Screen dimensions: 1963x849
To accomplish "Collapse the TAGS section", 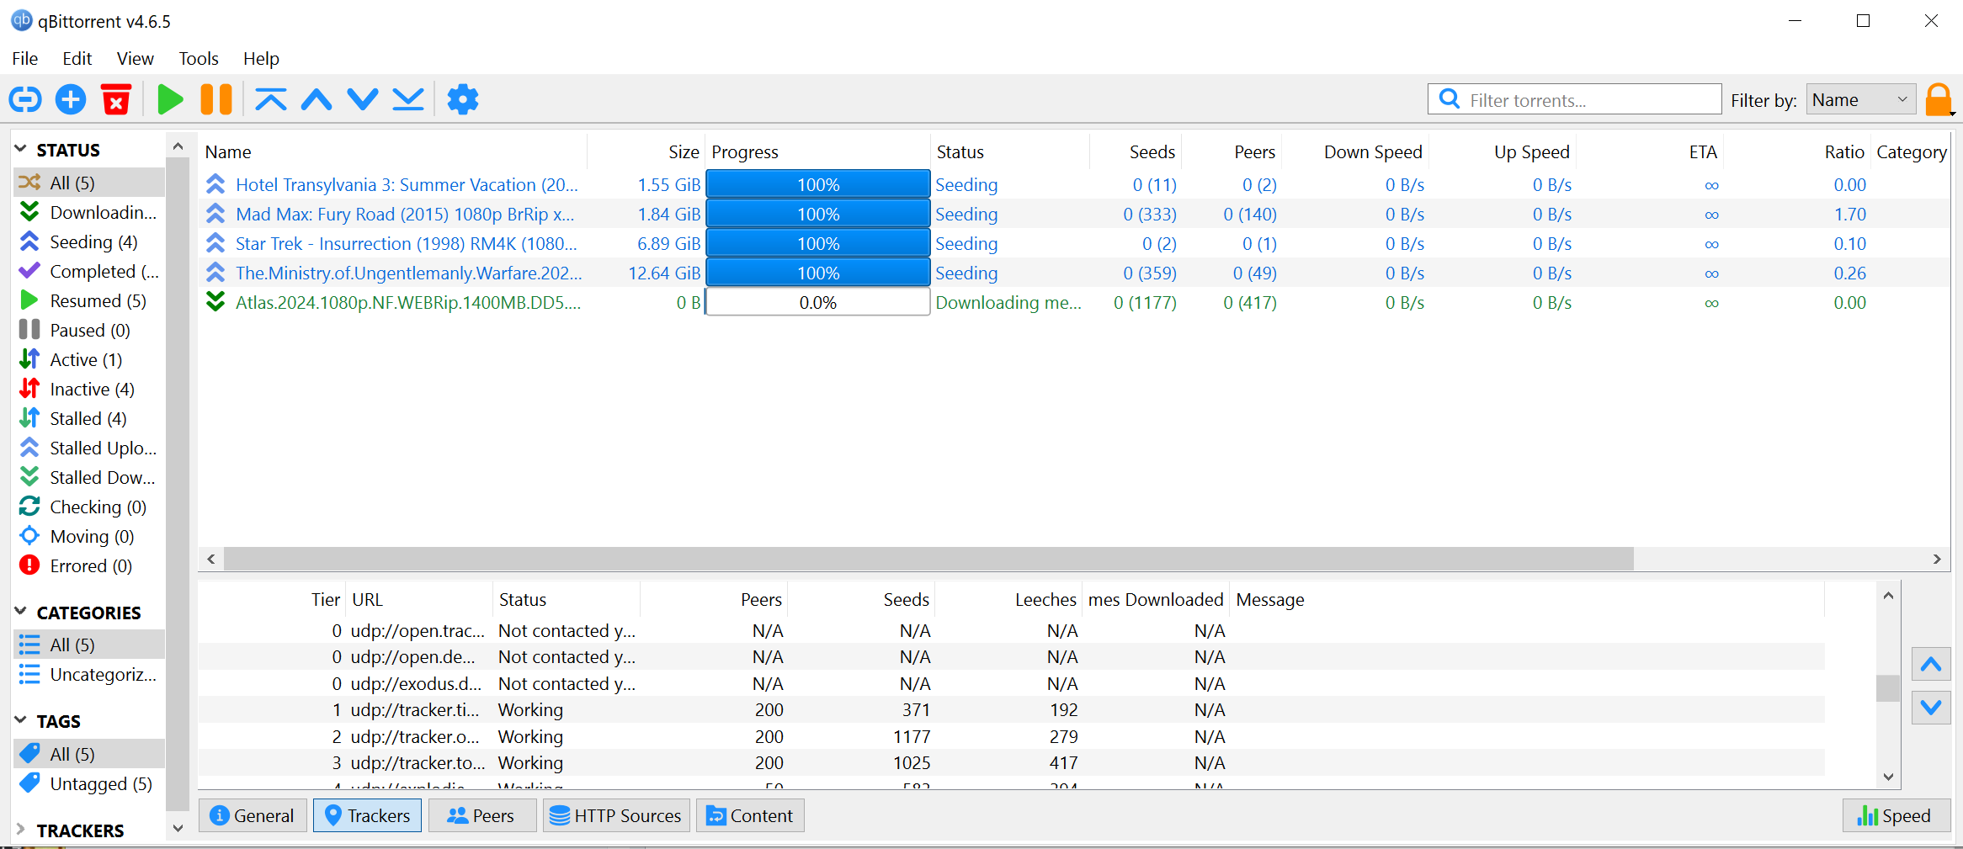I will click(x=21, y=720).
